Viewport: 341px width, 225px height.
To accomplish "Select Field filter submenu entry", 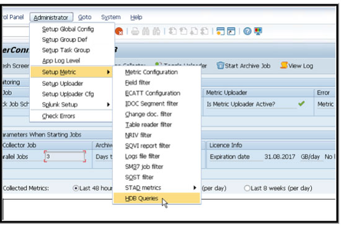I will coord(157,83).
